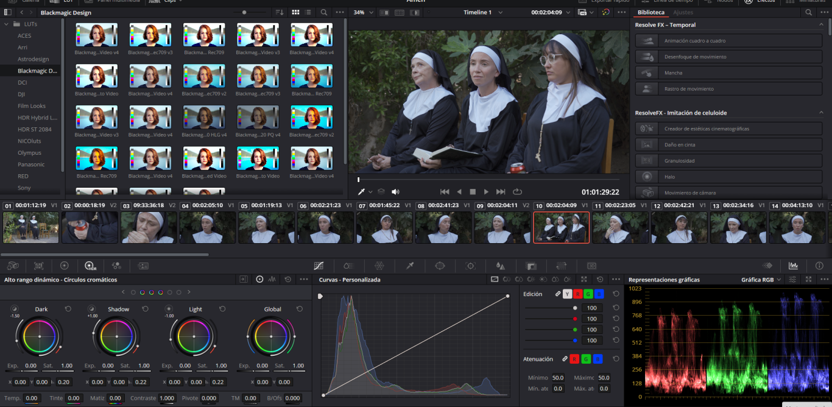Open options menu of Curves palette
The width and height of the screenshot is (832, 407).
tap(616, 280)
